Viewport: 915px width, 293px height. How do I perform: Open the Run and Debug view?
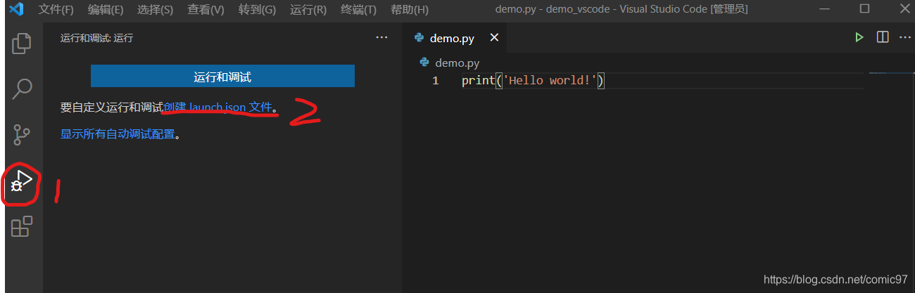22,181
